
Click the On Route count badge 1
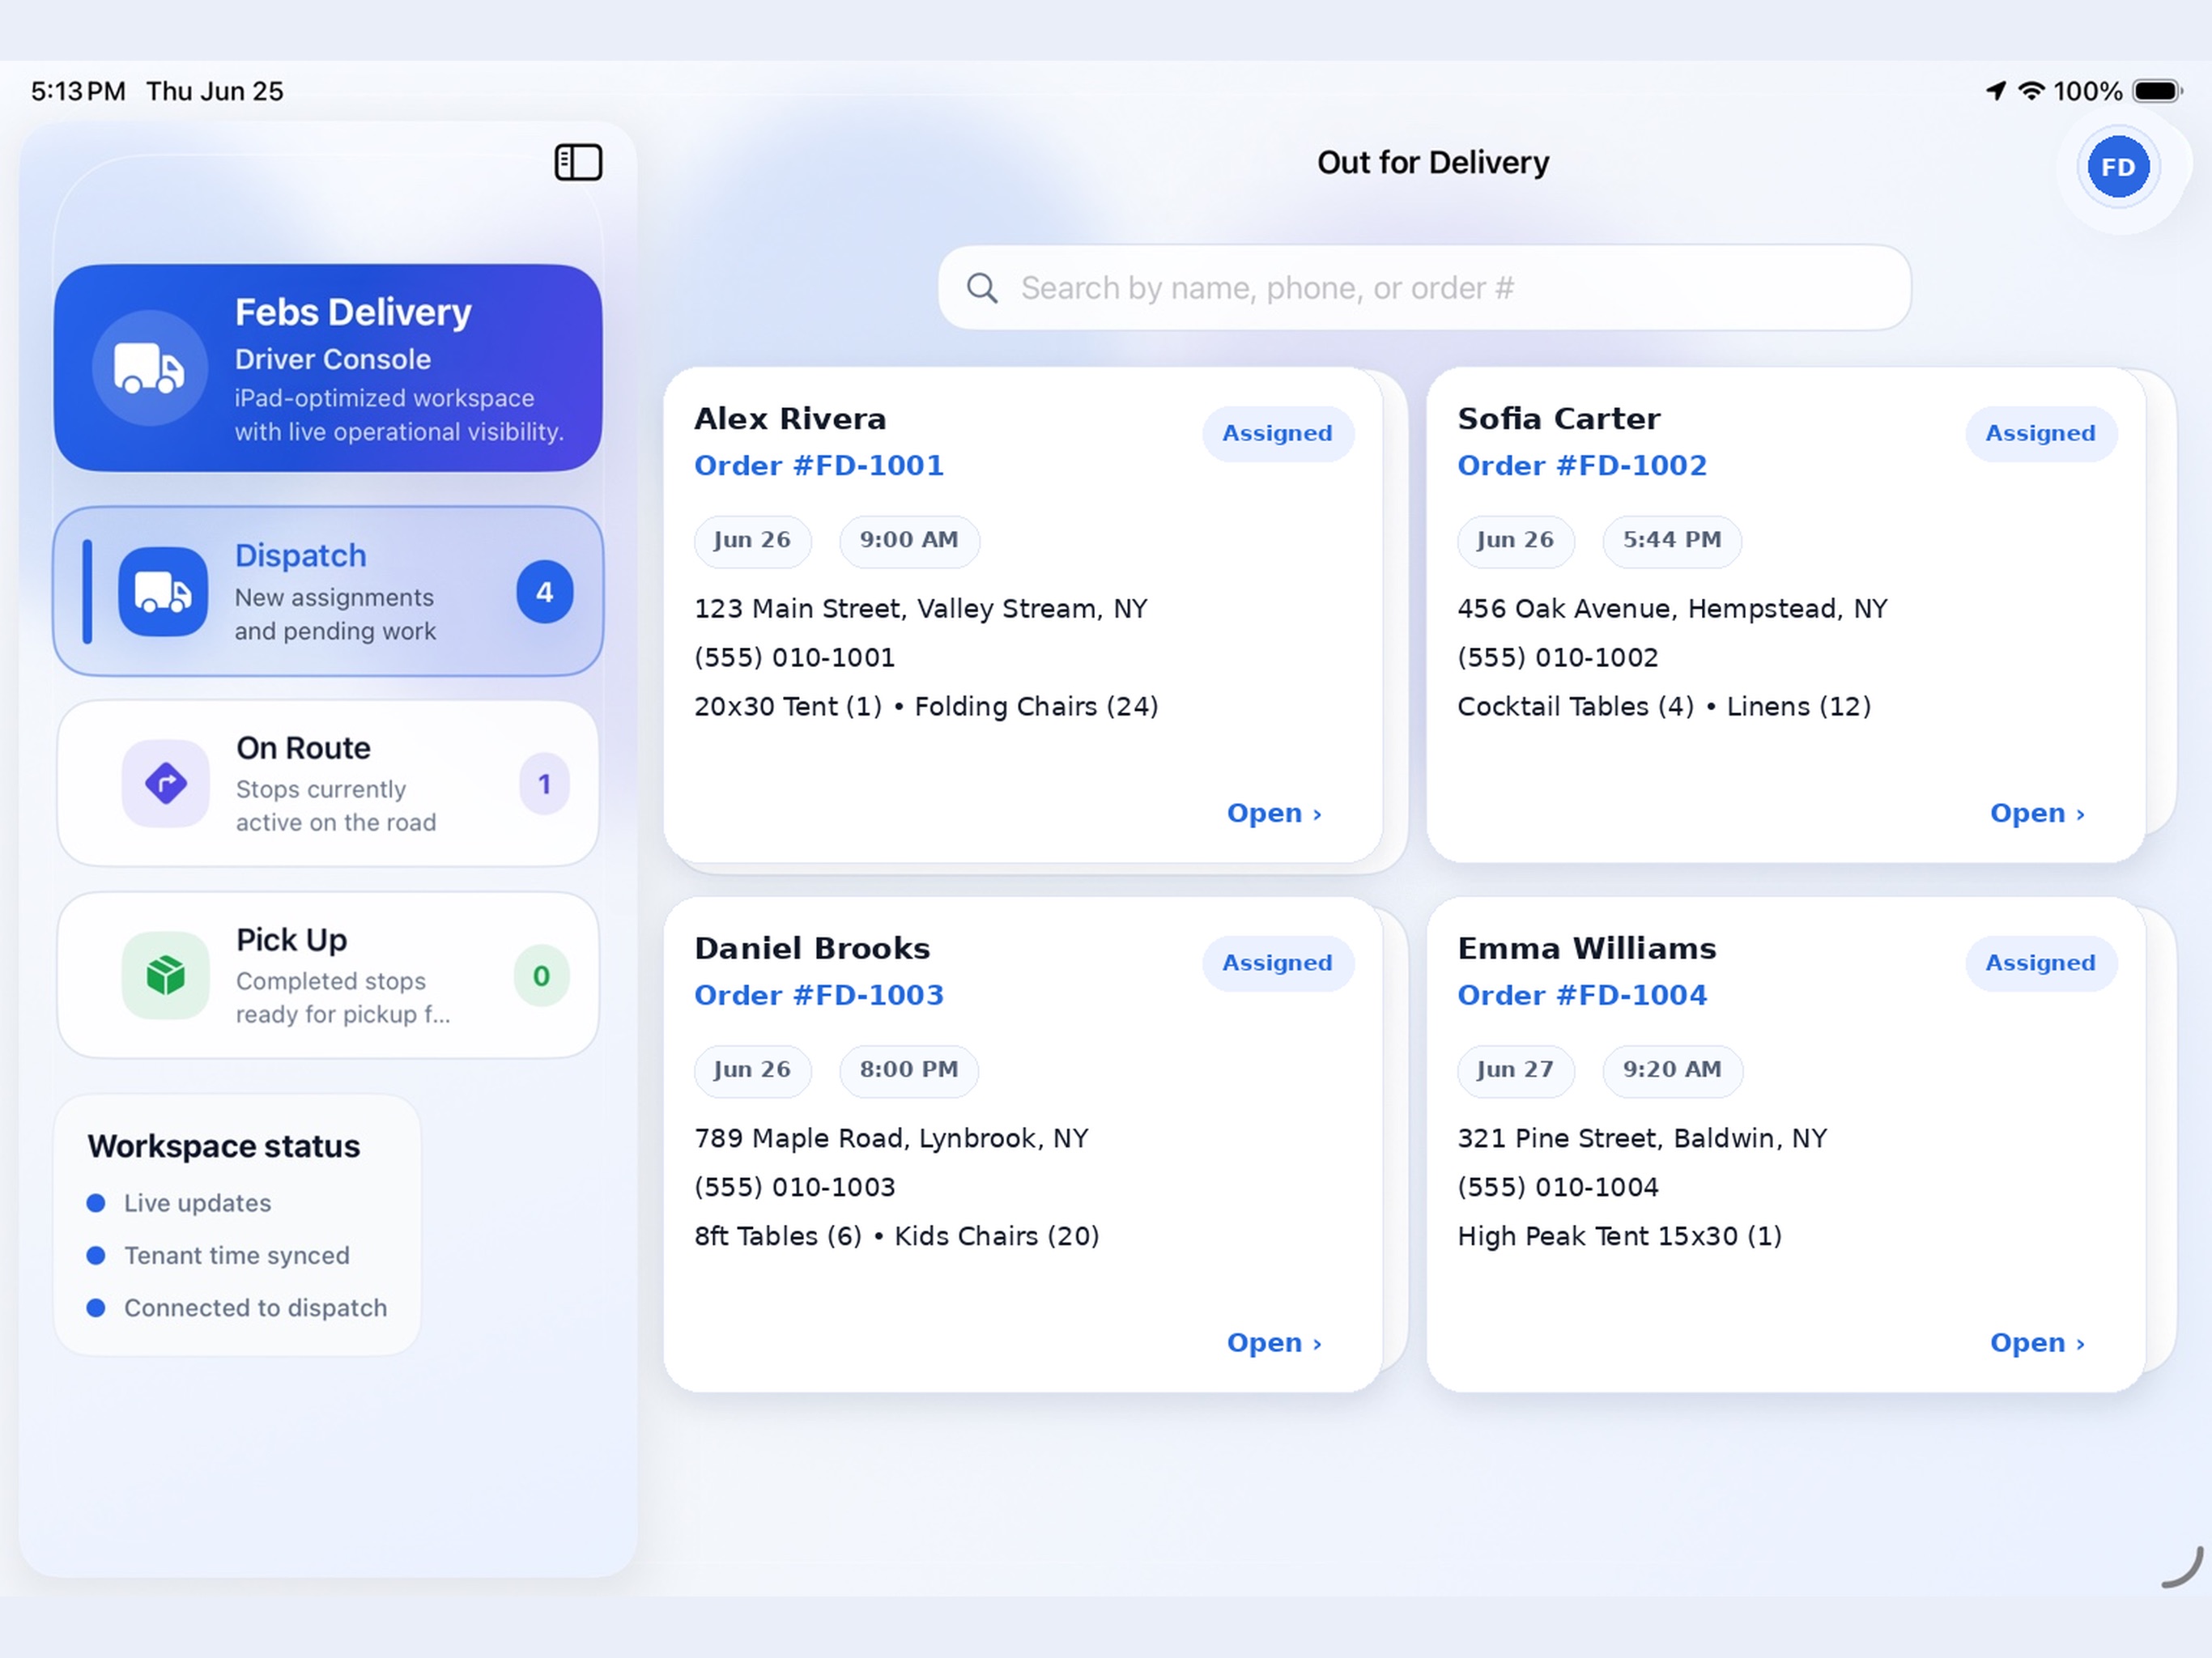pos(545,783)
